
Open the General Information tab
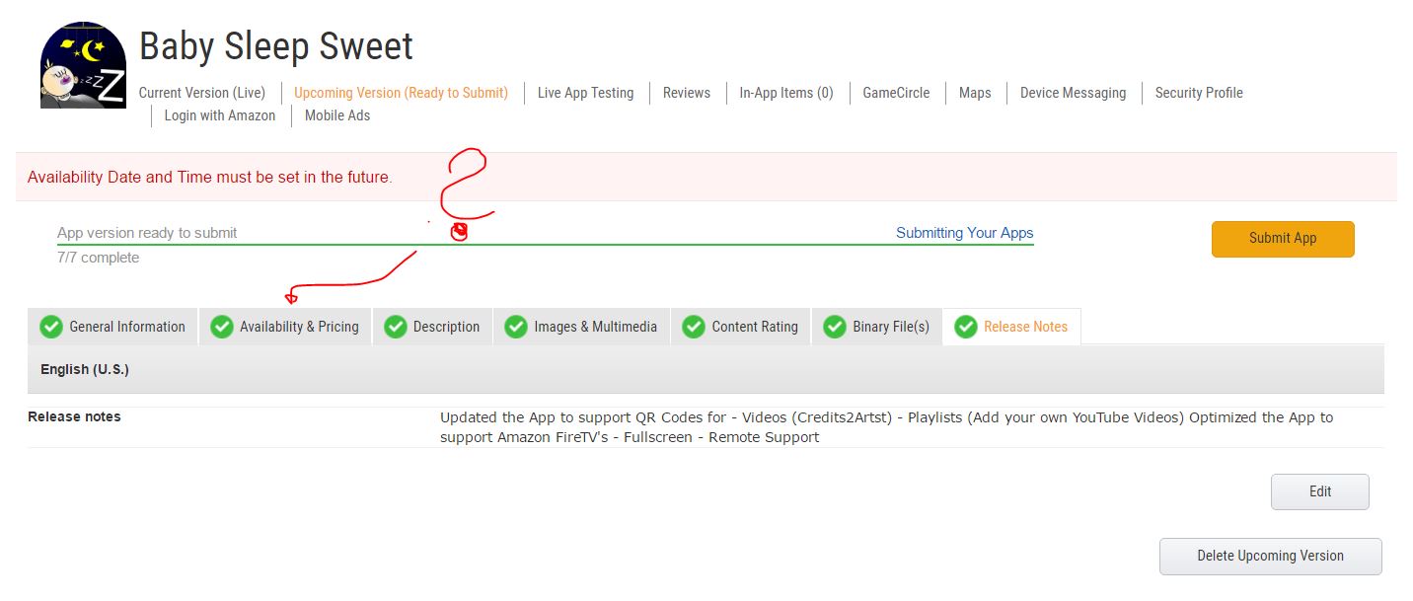tap(112, 327)
